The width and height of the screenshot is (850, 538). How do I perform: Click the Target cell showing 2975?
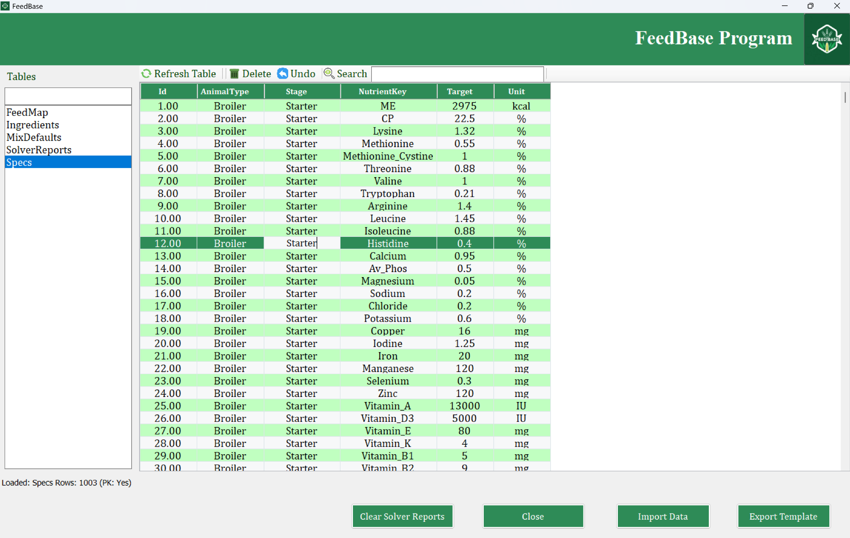[x=464, y=106]
